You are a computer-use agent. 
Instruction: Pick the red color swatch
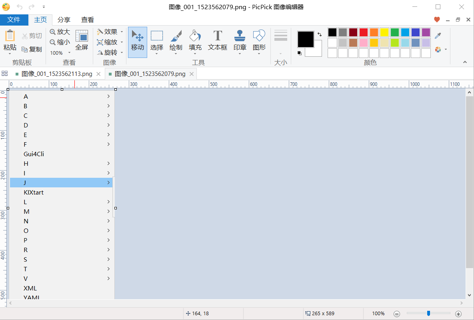tap(363, 32)
